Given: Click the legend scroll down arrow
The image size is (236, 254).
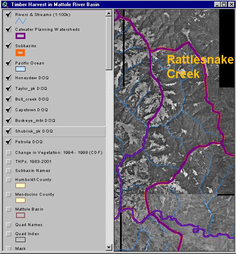Looking at the screenshot, I should click(109, 247).
